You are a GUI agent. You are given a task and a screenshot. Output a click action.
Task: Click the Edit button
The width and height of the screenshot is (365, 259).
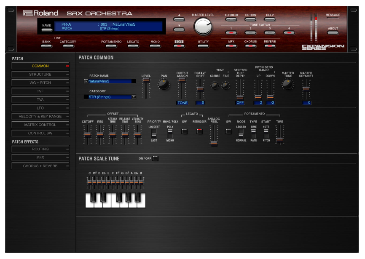(x=179, y=46)
